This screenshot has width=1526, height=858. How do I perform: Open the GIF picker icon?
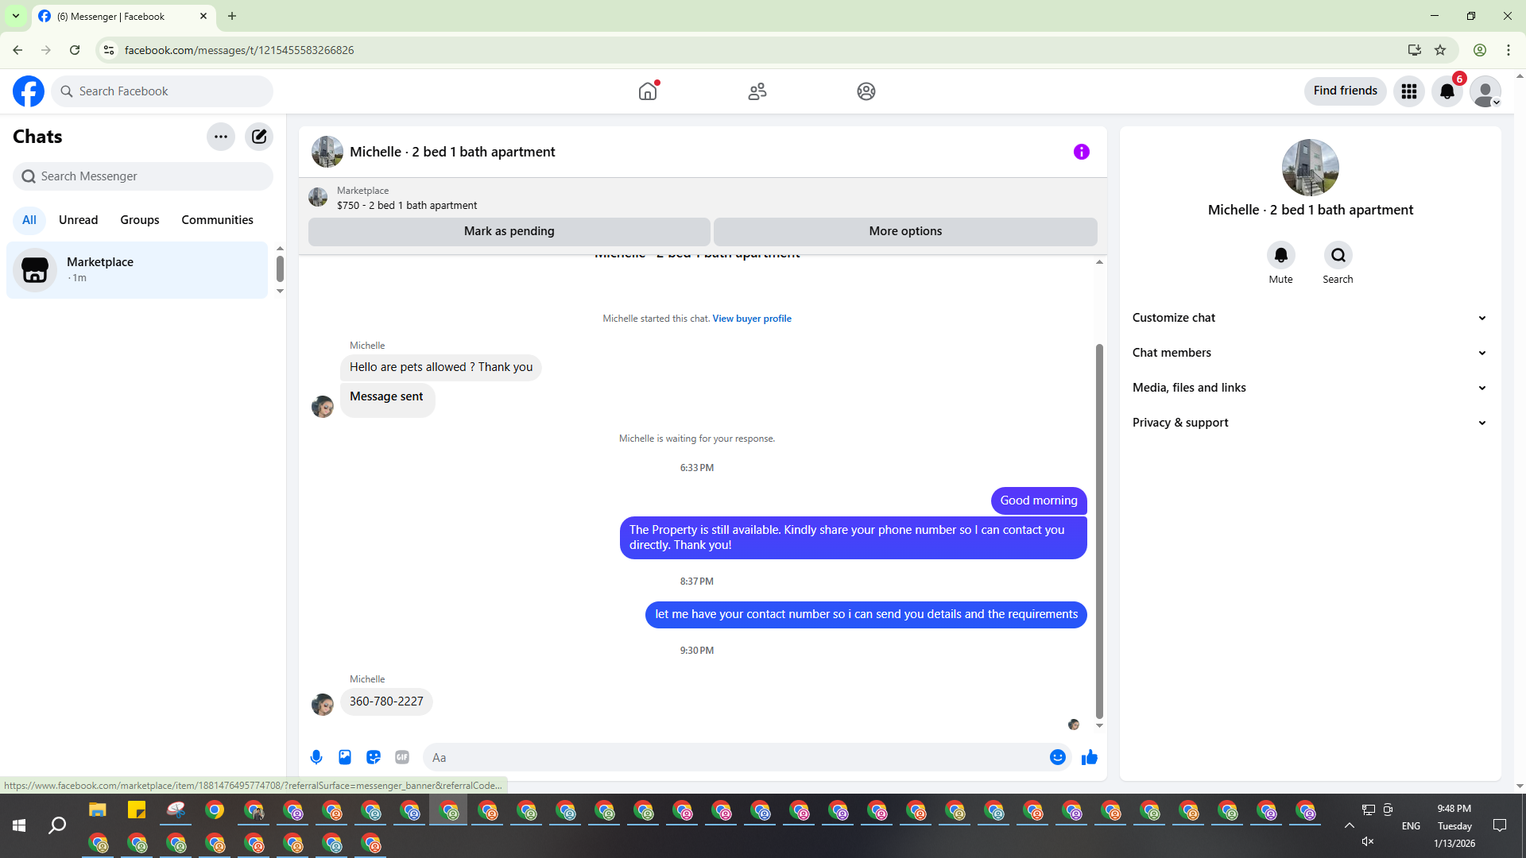click(402, 757)
